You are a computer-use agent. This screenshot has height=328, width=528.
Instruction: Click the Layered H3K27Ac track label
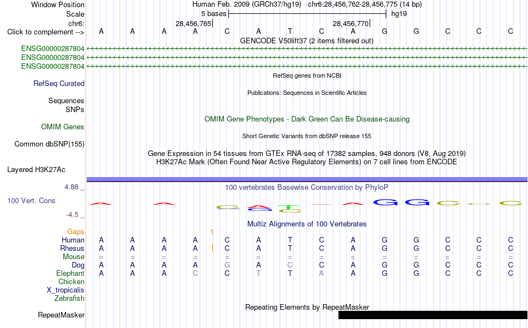tap(36, 170)
